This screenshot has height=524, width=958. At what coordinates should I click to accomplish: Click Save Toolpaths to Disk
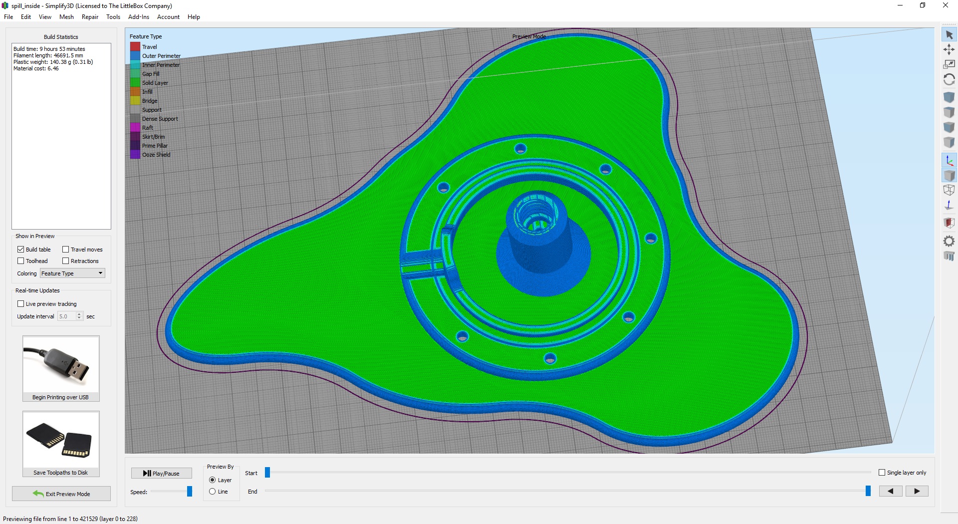pyautogui.click(x=61, y=444)
